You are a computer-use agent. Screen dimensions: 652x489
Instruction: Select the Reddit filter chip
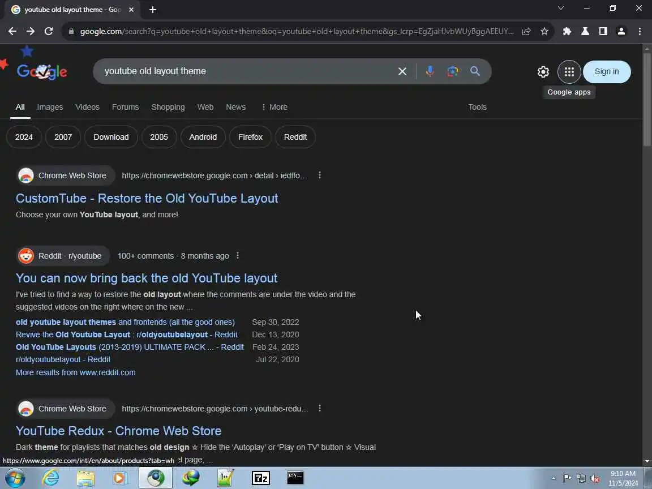[x=295, y=137]
